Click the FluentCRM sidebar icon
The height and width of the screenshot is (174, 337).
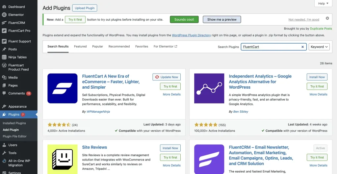point(4,23)
